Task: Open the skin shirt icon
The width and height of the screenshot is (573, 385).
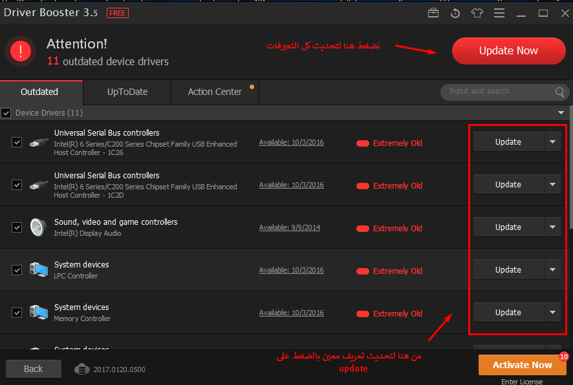Action: coord(477,13)
